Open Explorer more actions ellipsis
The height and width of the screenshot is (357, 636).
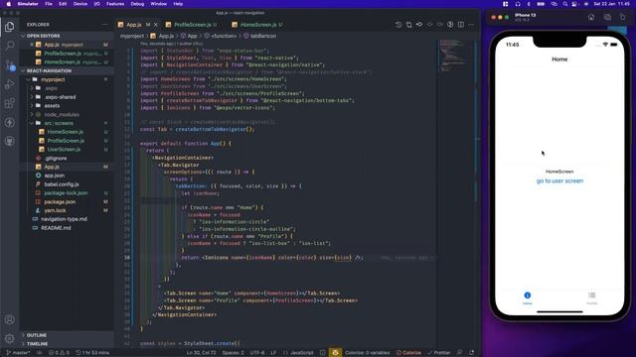pyautogui.click(x=104, y=25)
